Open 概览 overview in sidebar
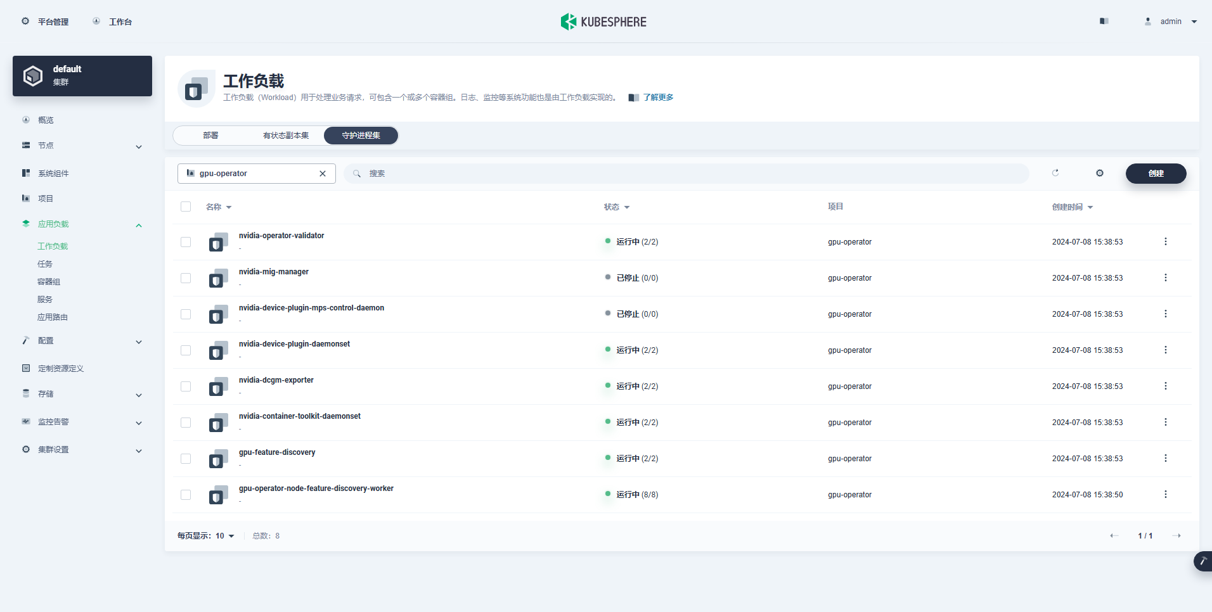Image resolution: width=1212 pixels, height=612 pixels. [x=46, y=120]
